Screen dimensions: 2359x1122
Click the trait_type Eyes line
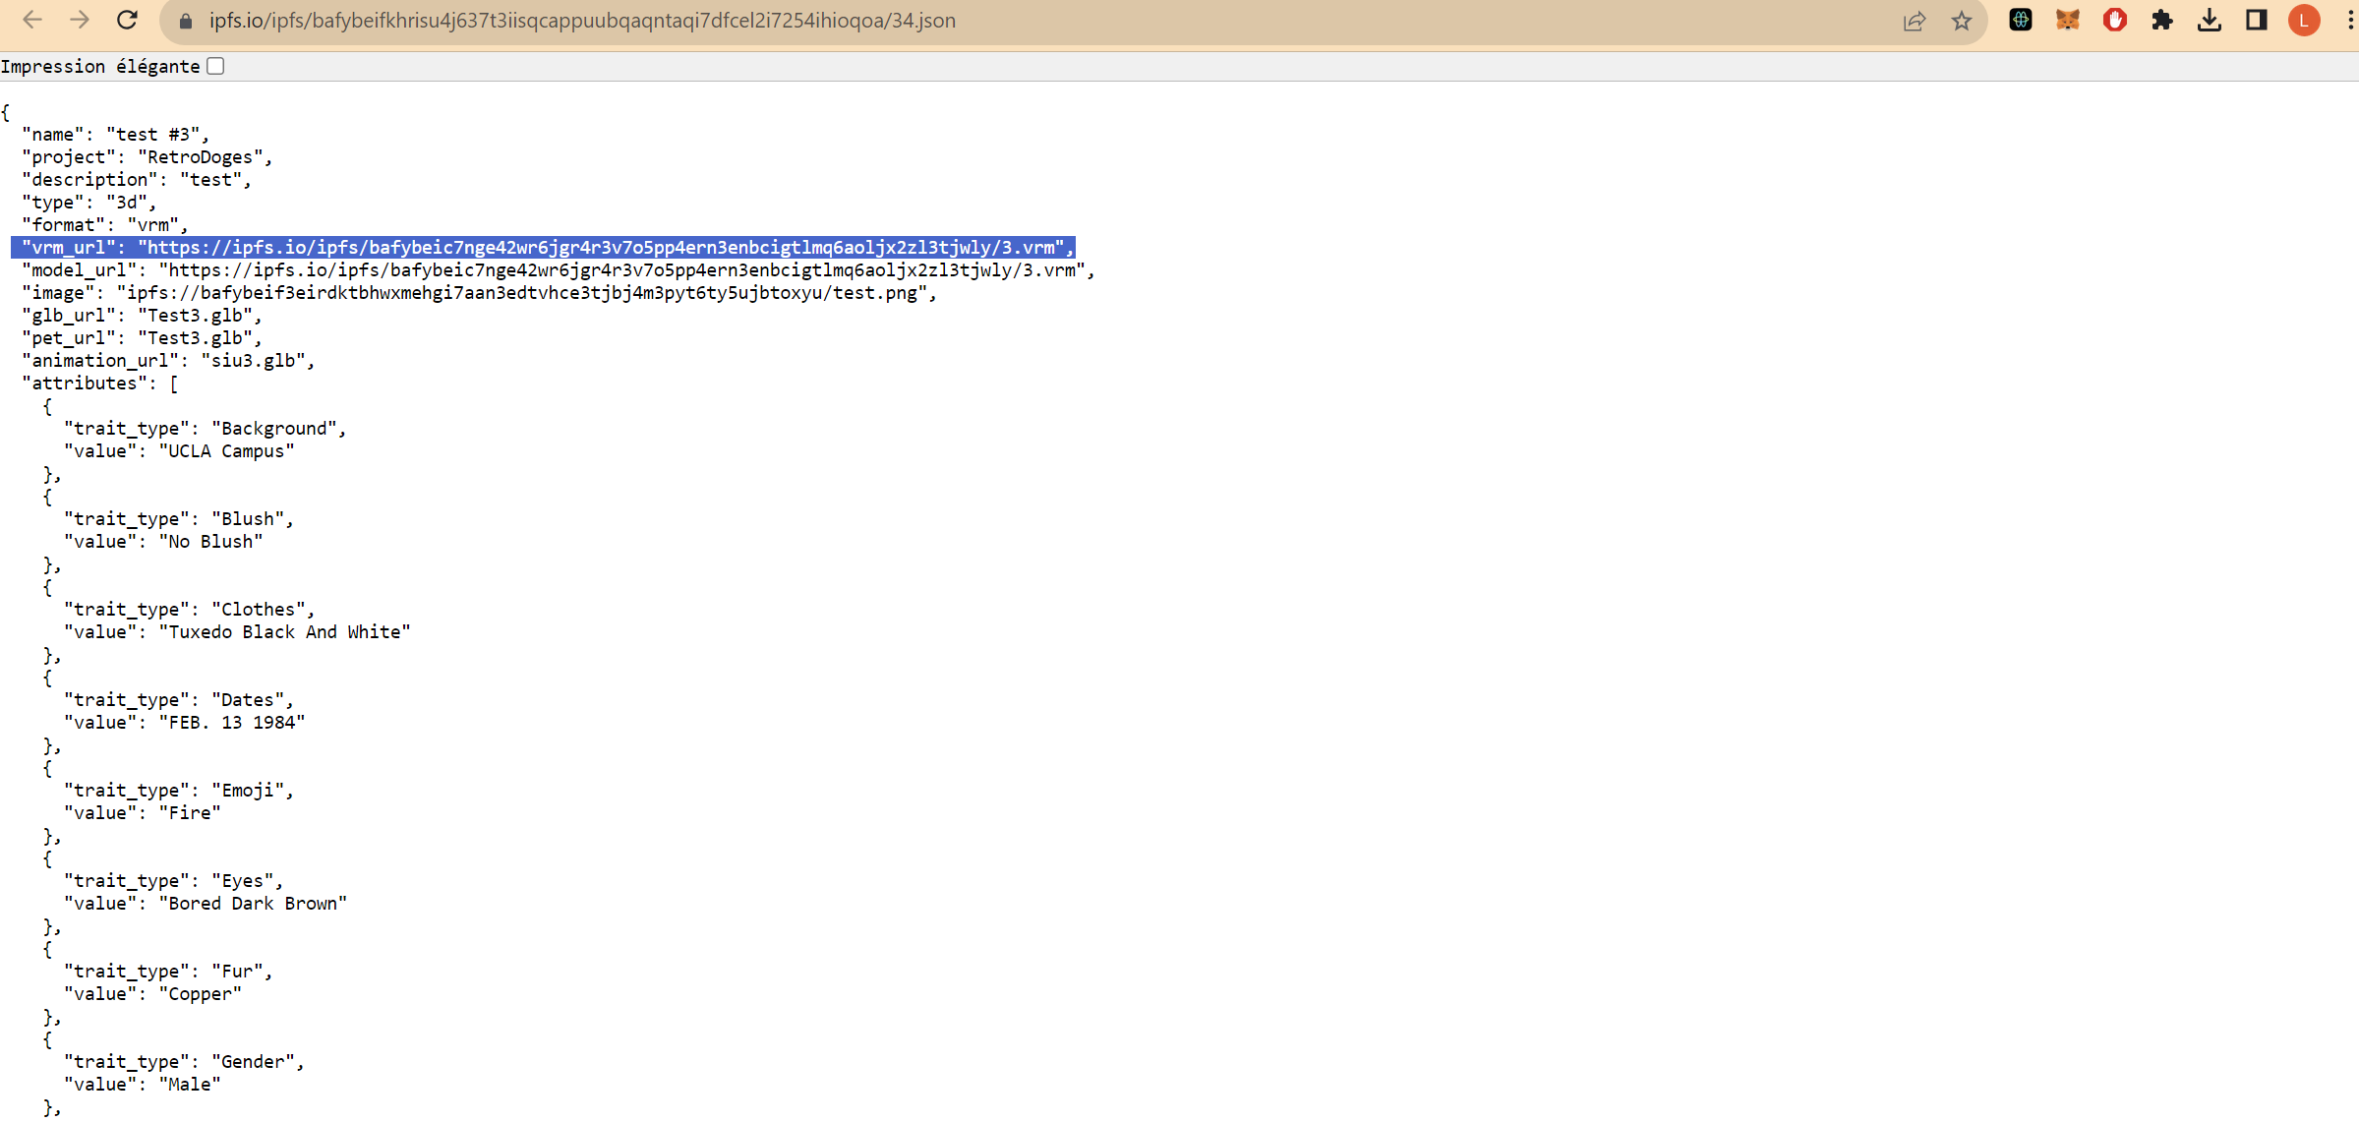tap(173, 881)
